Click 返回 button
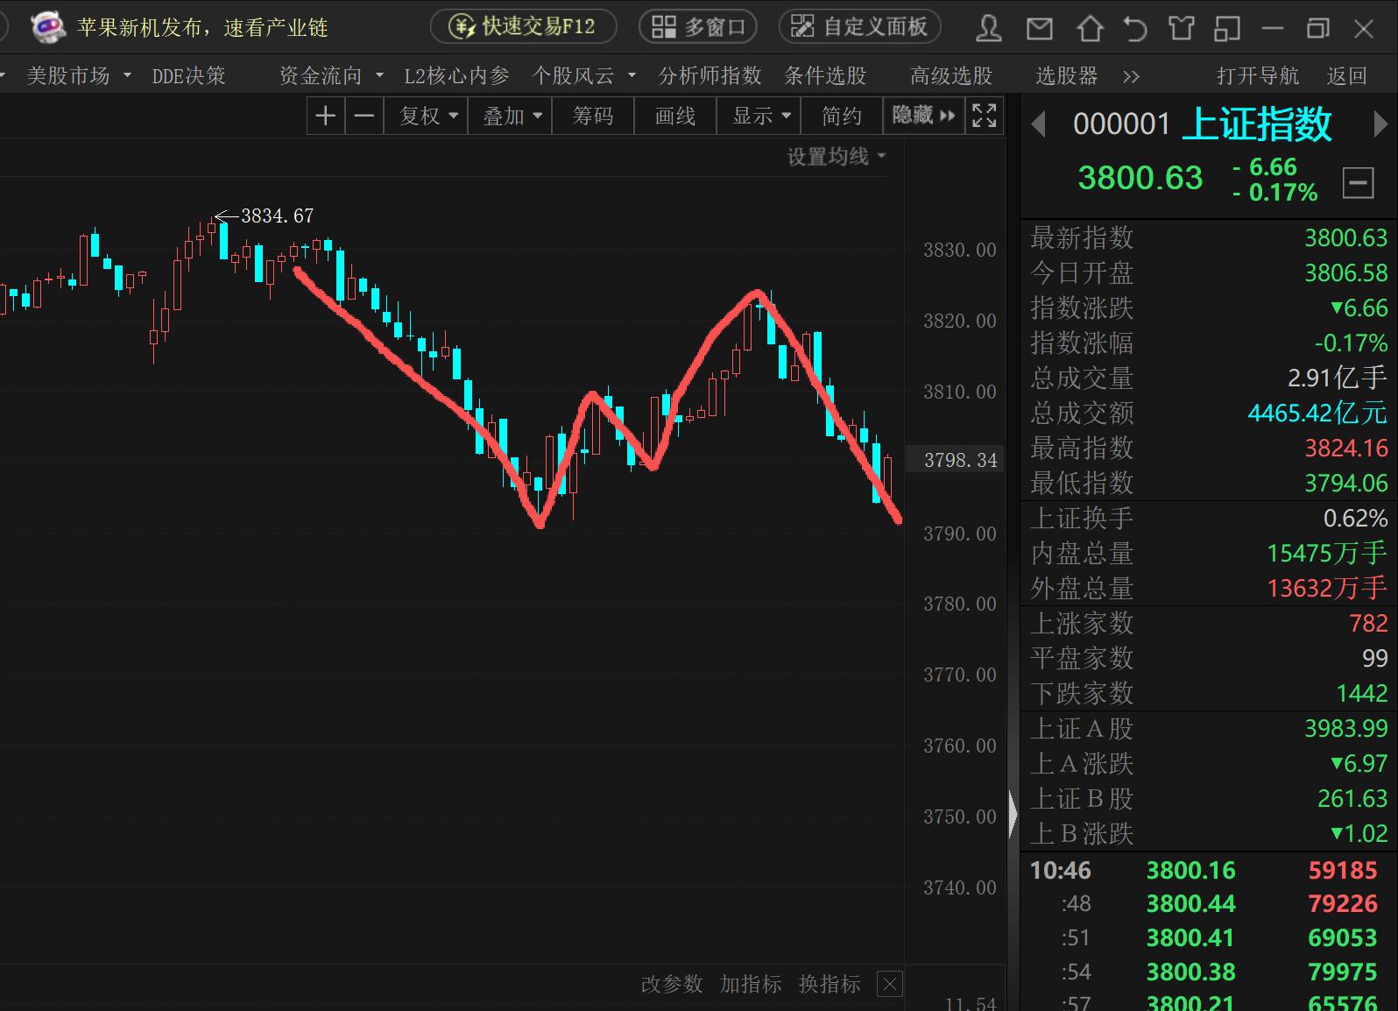Image resolution: width=1398 pixels, height=1011 pixels. click(1346, 76)
